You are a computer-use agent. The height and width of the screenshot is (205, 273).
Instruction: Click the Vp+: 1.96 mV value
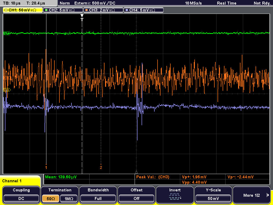pos(194,177)
